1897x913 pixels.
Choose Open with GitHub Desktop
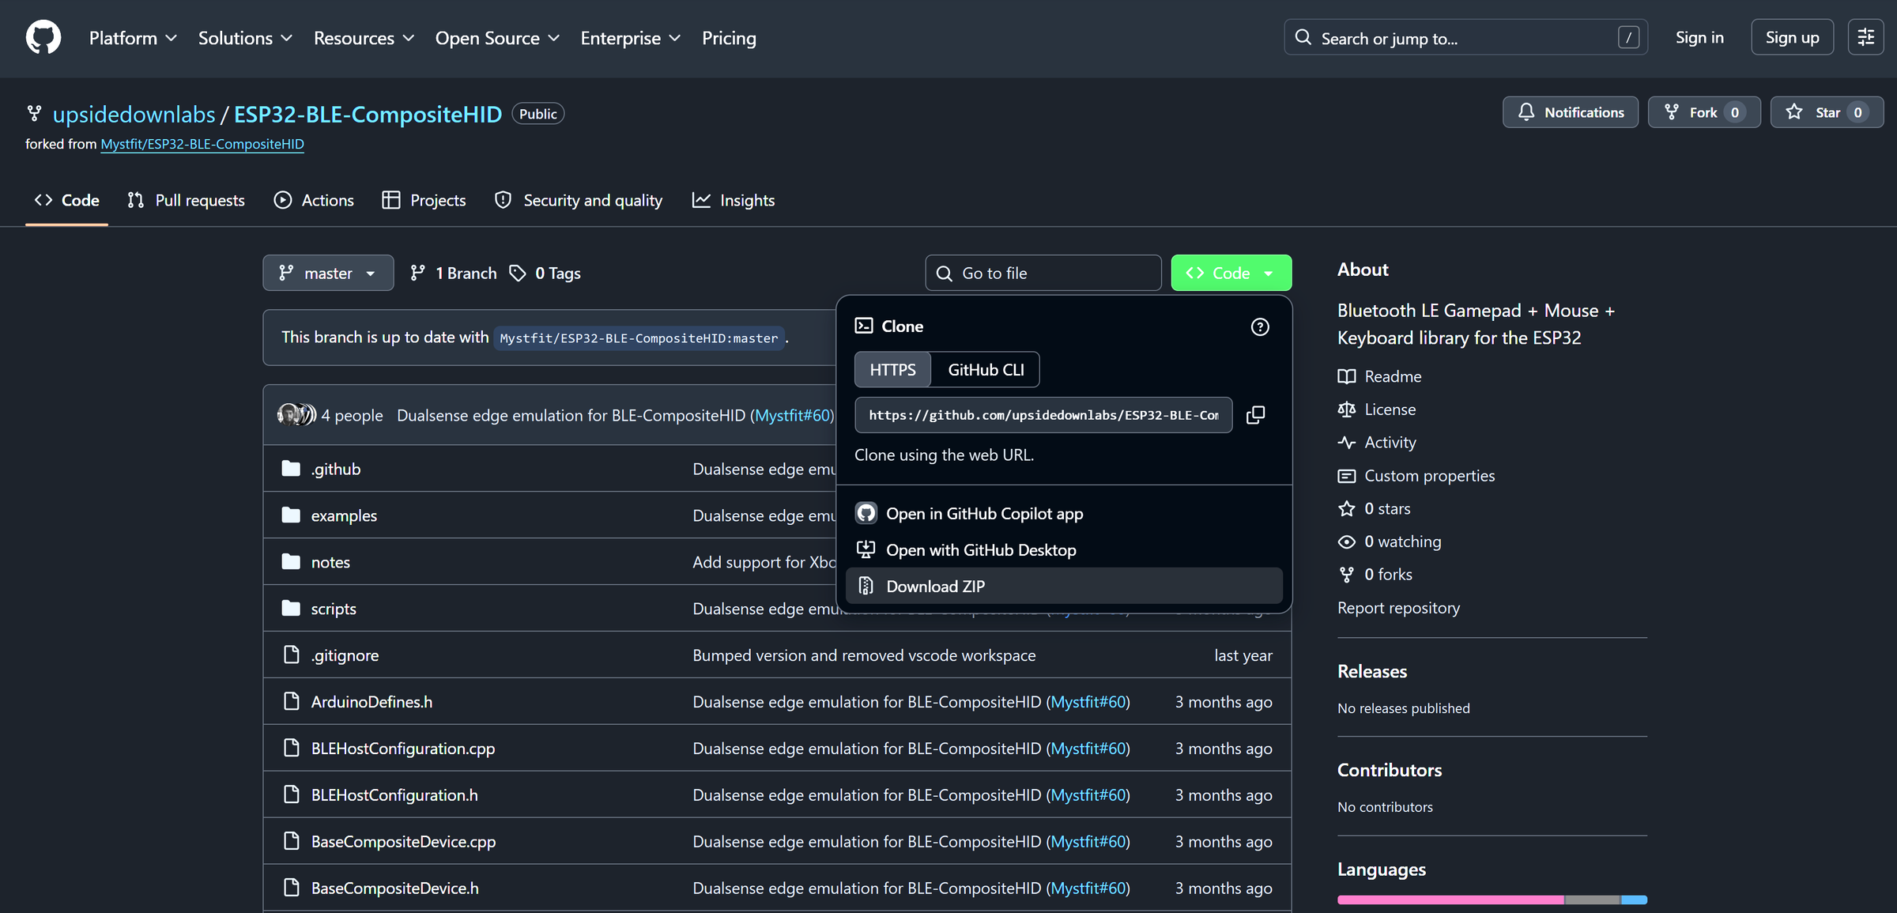point(1064,549)
